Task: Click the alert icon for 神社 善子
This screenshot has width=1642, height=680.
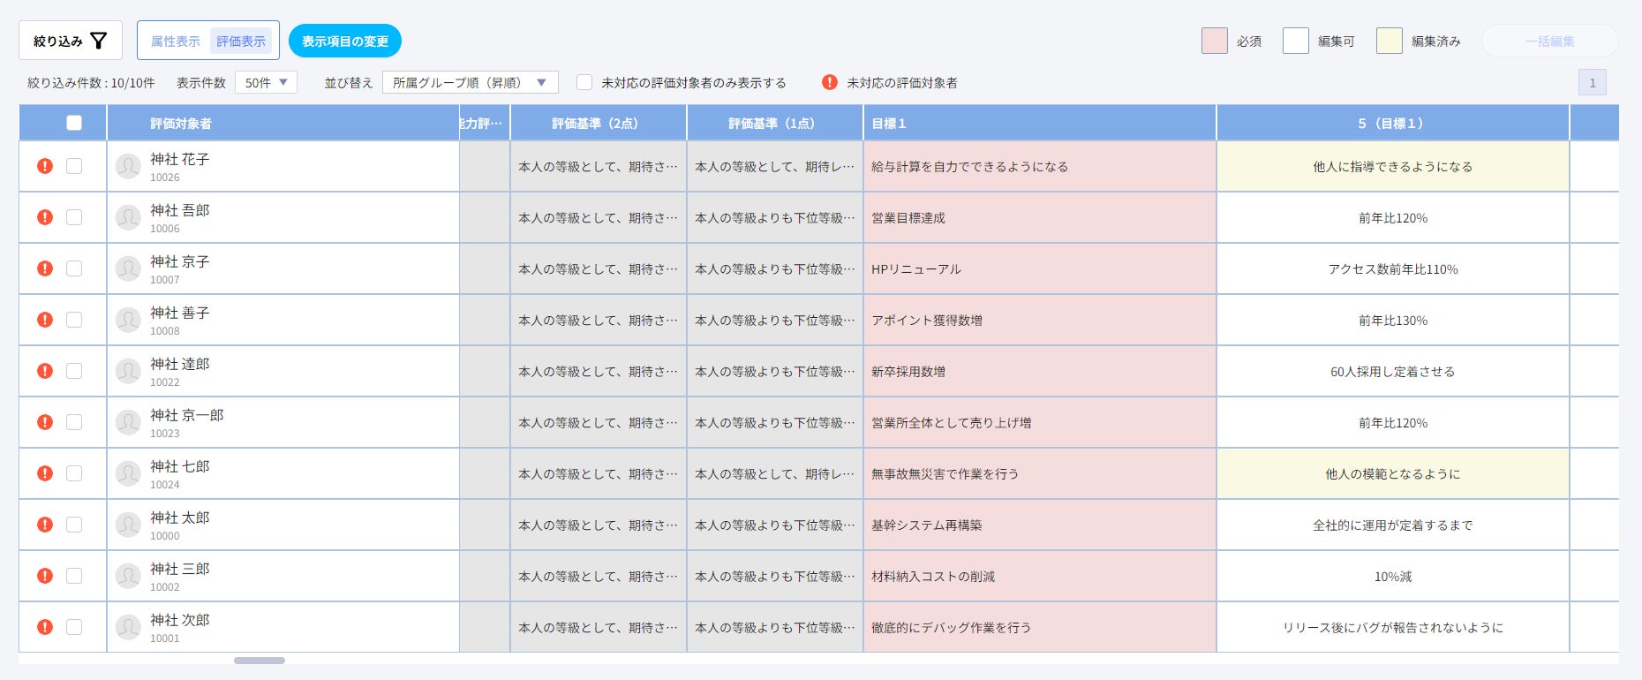Action: 45,320
